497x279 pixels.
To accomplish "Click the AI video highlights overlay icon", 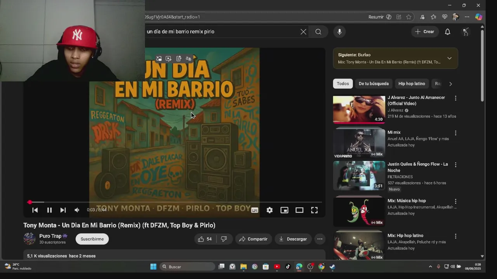I will pos(169,59).
